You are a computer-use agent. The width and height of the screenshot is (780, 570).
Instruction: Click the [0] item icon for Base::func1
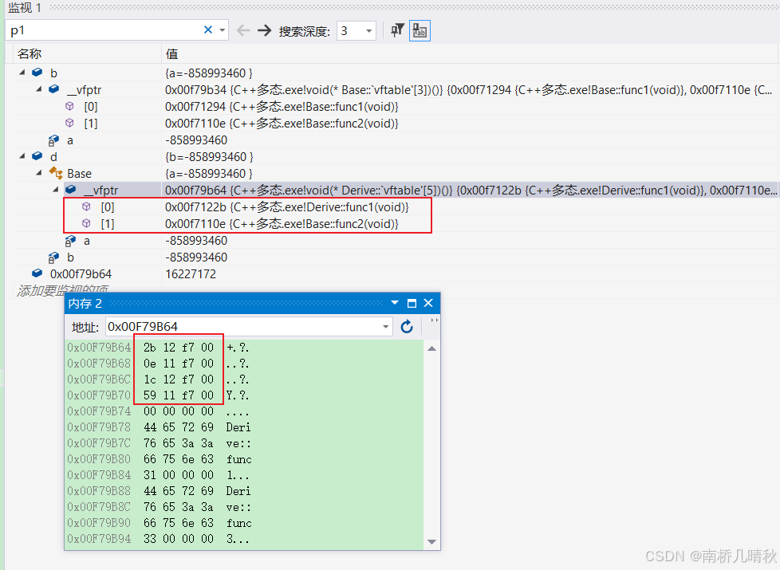pos(69,107)
